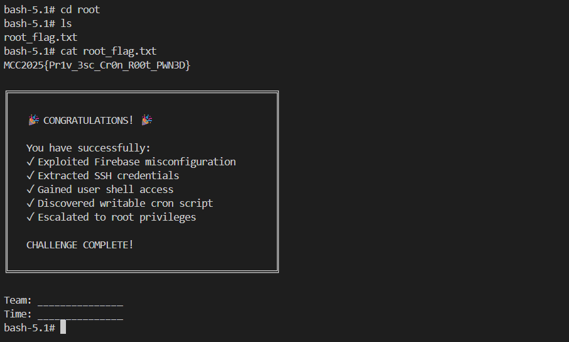Click the CONGRATULATIONS! heading text

88,120
